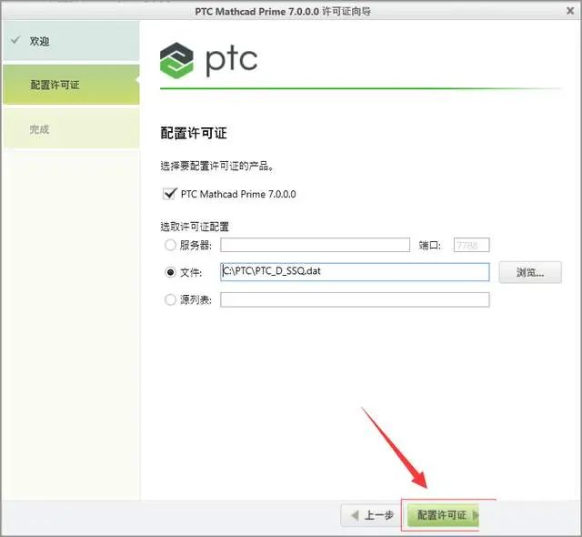Go back with 上一步 button
The height and width of the screenshot is (537, 582).
coord(372,515)
